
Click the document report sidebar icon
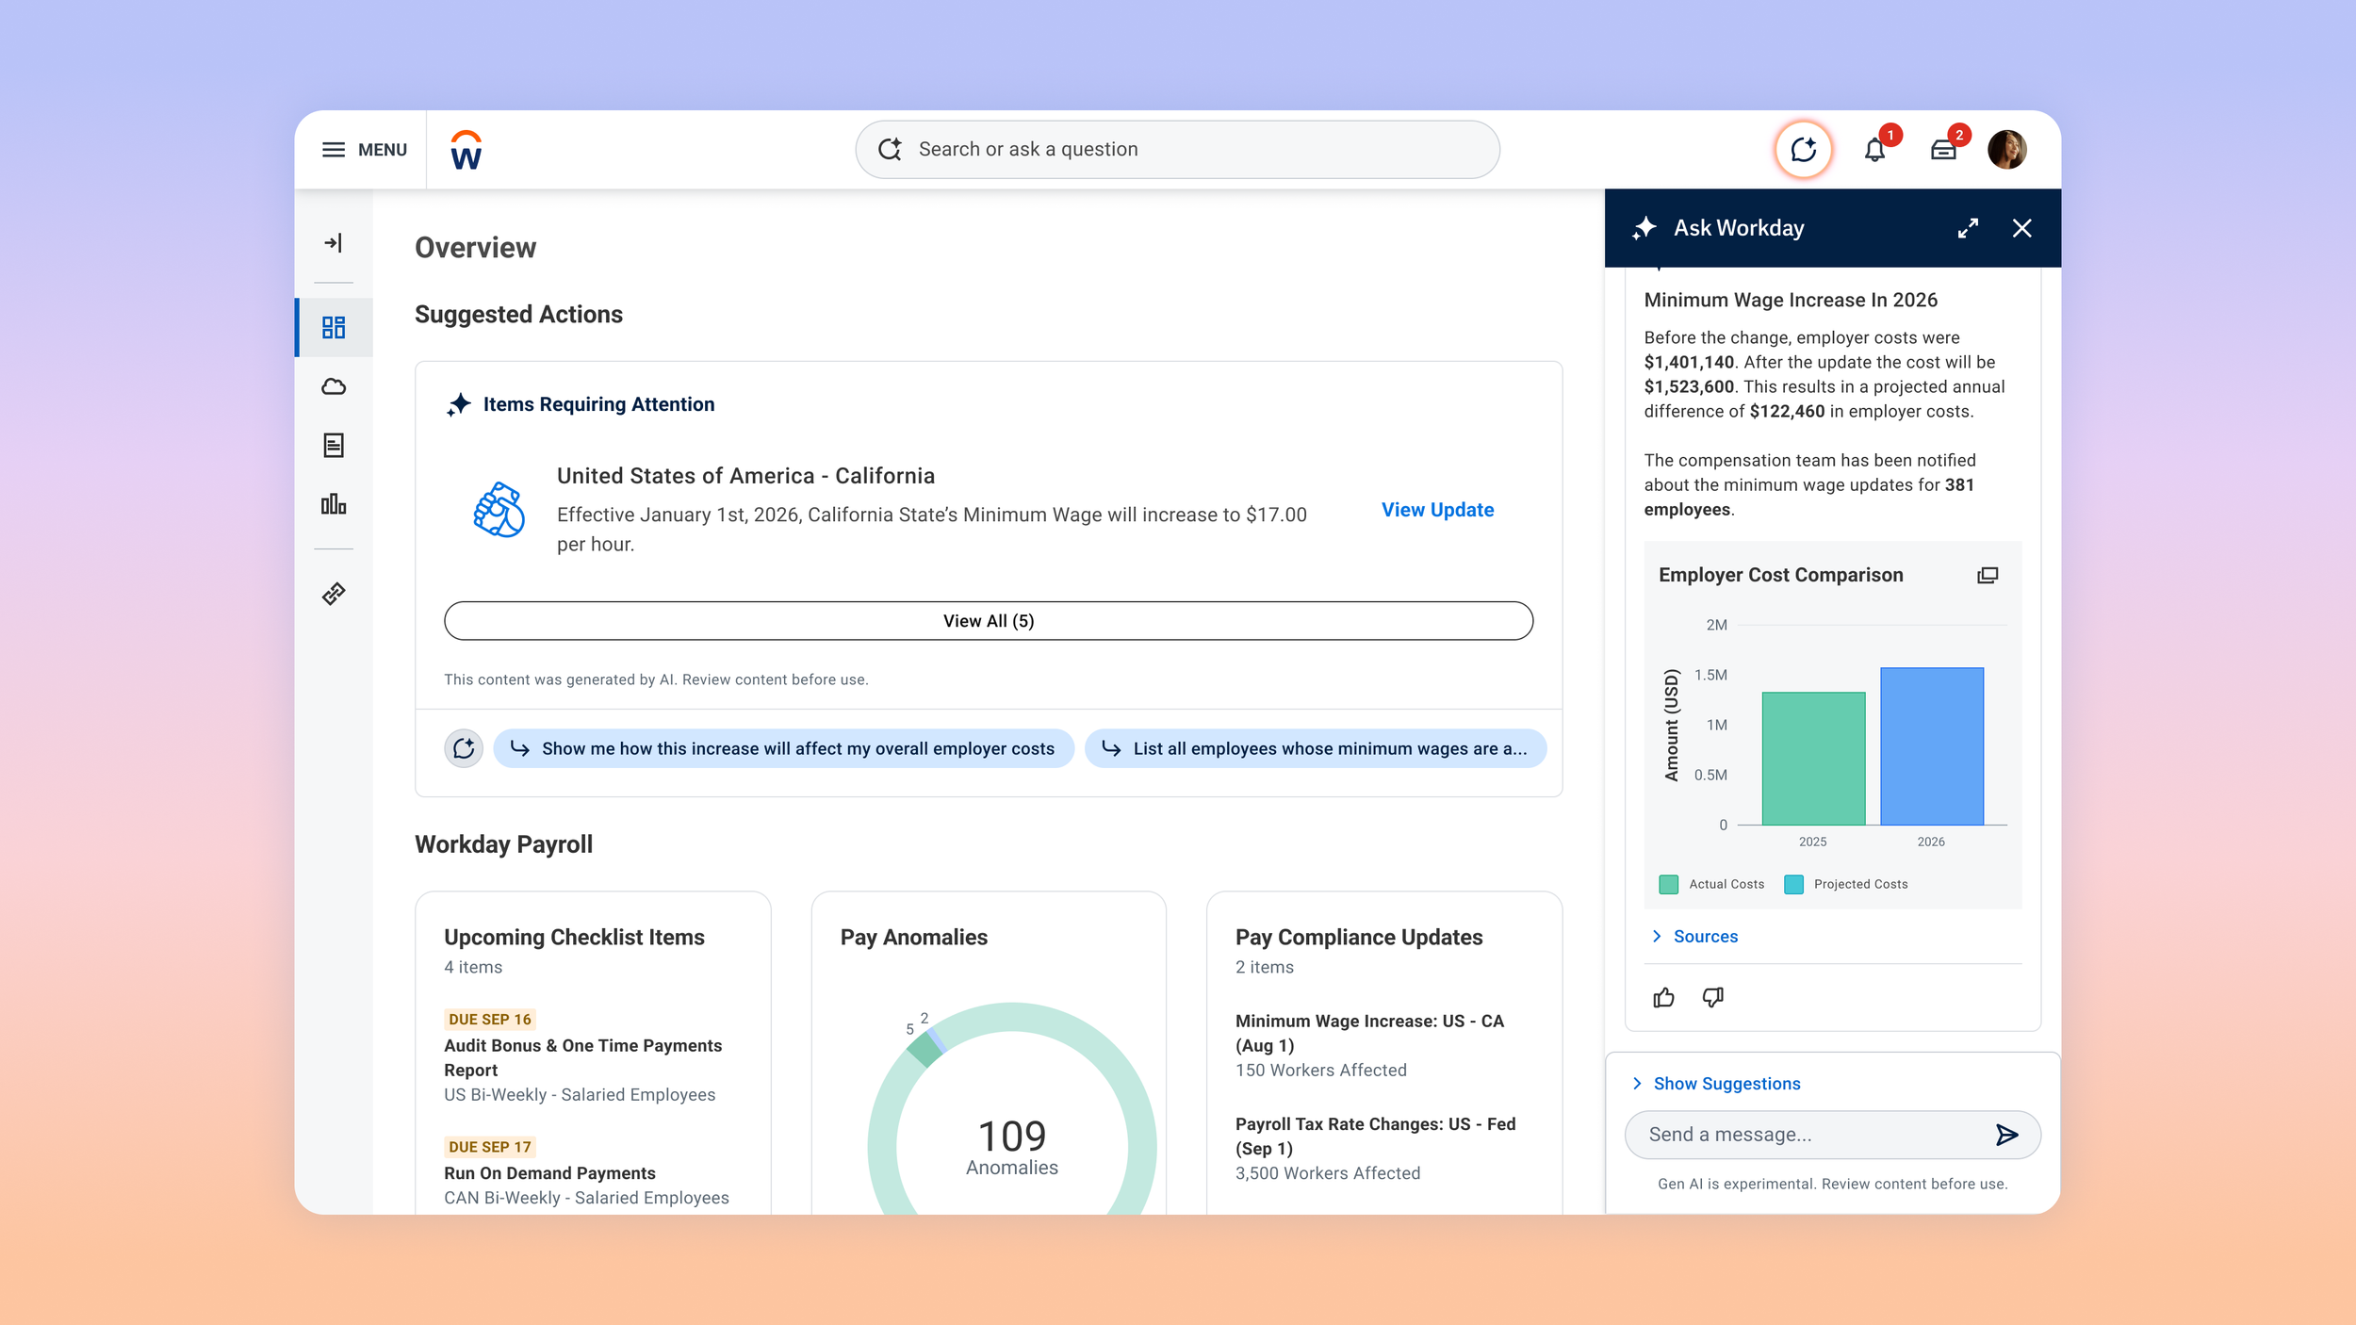click(x=334, y=445)
